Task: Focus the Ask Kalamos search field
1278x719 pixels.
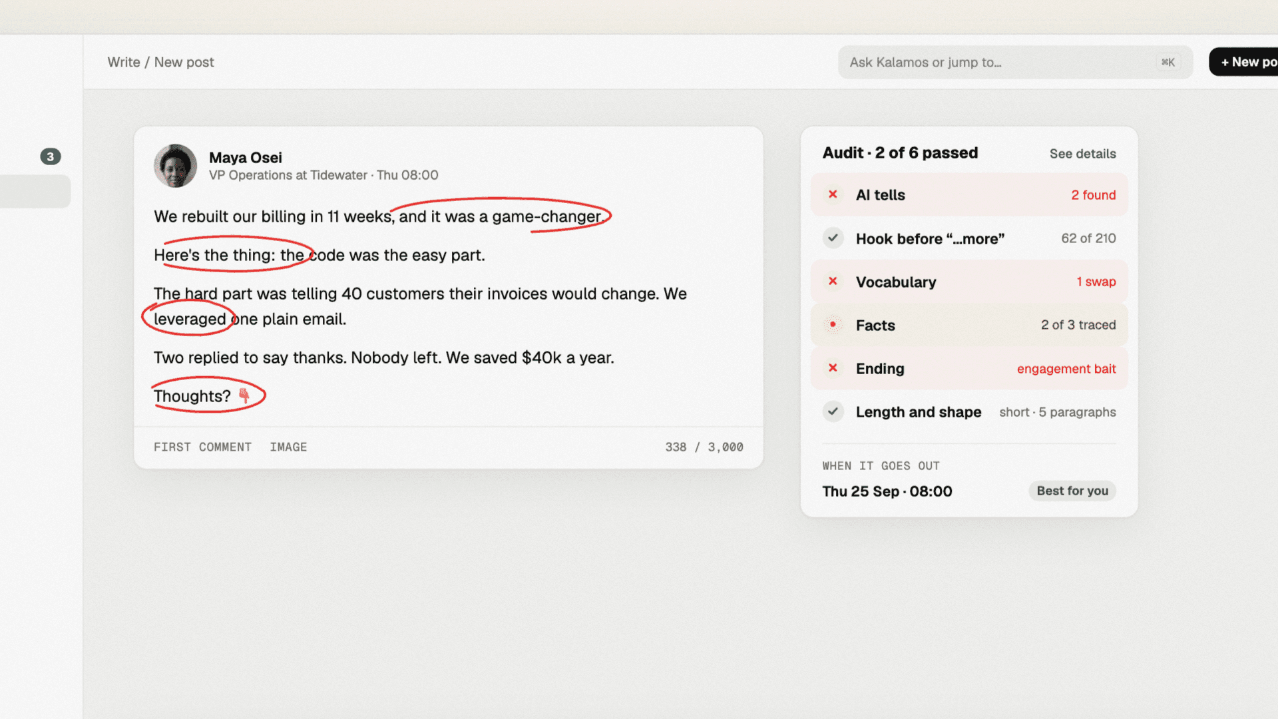Action: (x=1015, y=62)
